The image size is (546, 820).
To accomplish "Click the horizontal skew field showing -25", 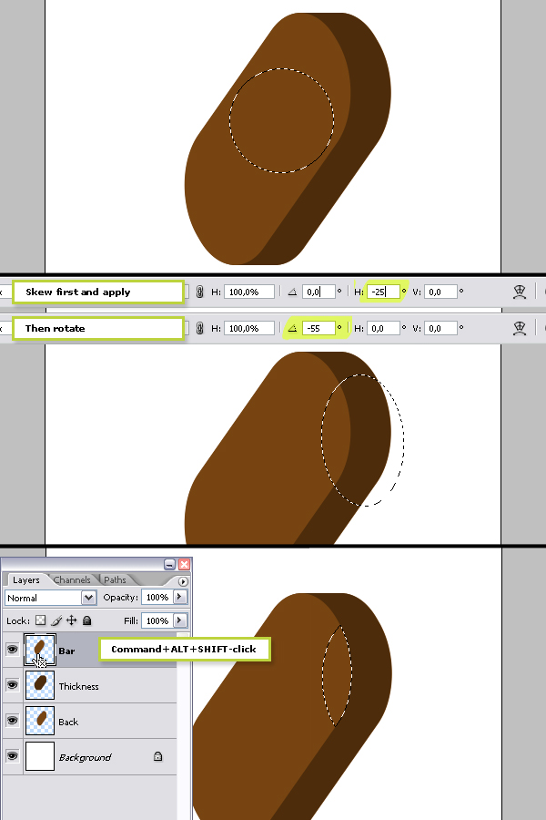I will (383, 292).
